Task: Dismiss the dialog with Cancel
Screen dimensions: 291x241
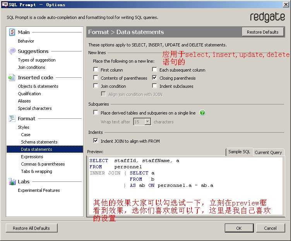Action: pyautogui.click(x=270, y=228)
